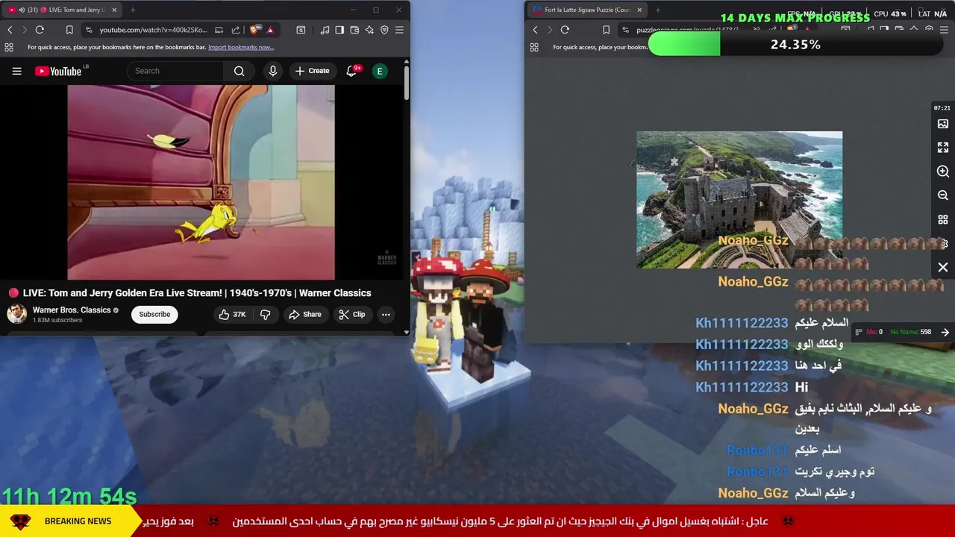Open Brave Shields lion icon
Screen dimensions: 955x537
[x=255, y=30]
